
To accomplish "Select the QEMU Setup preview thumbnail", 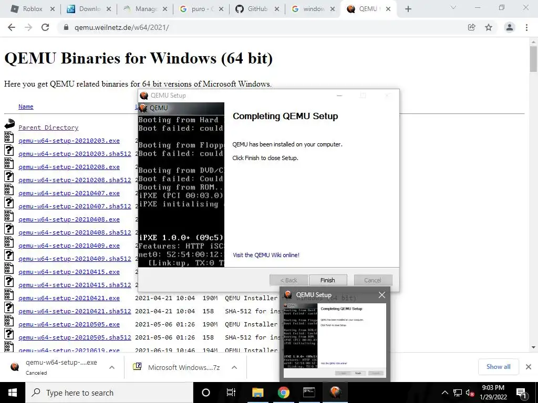I will [335, 340].
